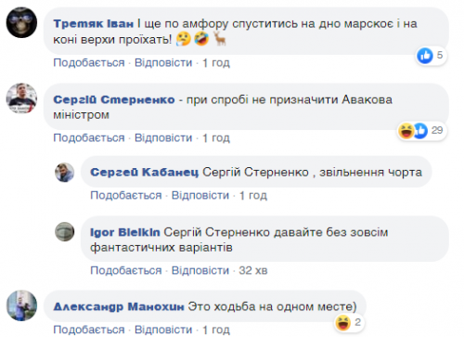Click the 32 хв timestamp on Igor Bielkin's reply
The height and width of the screenshot is (337, 464).
pyautogui.click(x=253, y=270)
